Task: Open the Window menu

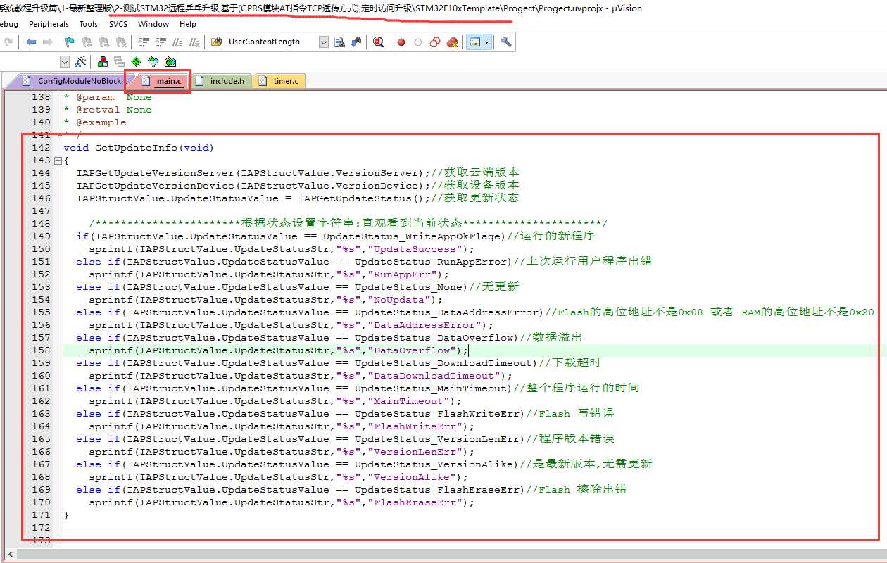Action: 153,24
